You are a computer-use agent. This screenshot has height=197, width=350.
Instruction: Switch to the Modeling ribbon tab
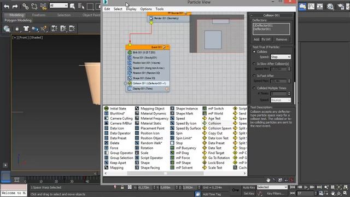pos(16,15)
